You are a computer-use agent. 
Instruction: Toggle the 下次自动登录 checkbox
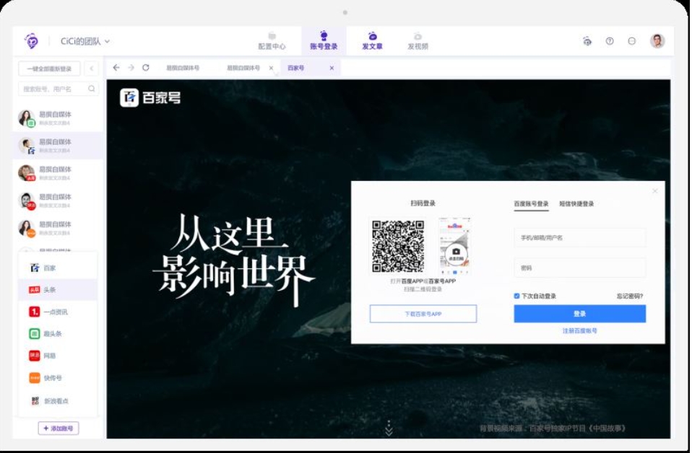coord(516,296)
